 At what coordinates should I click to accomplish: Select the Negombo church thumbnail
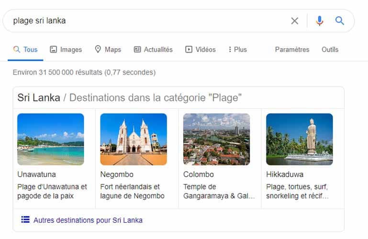(x=134, y=140)
